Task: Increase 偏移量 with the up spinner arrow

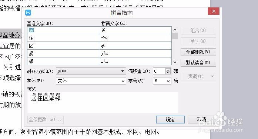Action: 168,70
